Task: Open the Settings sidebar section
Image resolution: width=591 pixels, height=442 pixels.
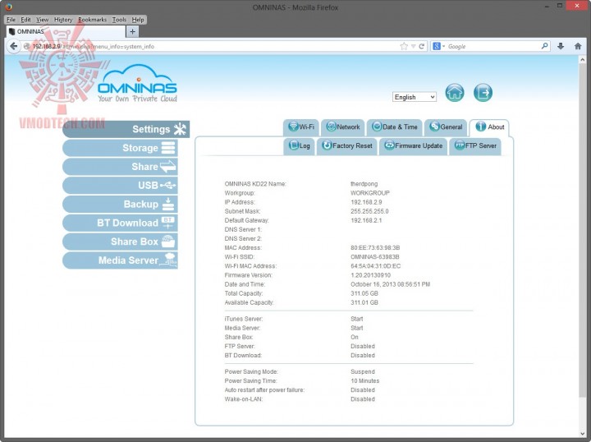Action: 126,129
